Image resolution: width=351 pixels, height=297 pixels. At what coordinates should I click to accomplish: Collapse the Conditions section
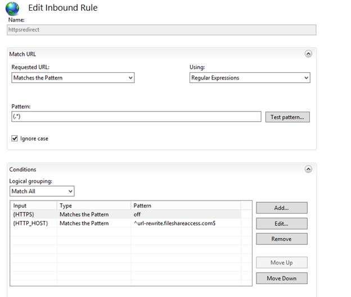[308, 169]
